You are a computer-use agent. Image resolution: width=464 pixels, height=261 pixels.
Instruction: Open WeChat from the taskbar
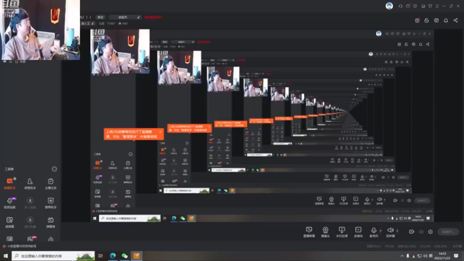(x=125, y=256)
